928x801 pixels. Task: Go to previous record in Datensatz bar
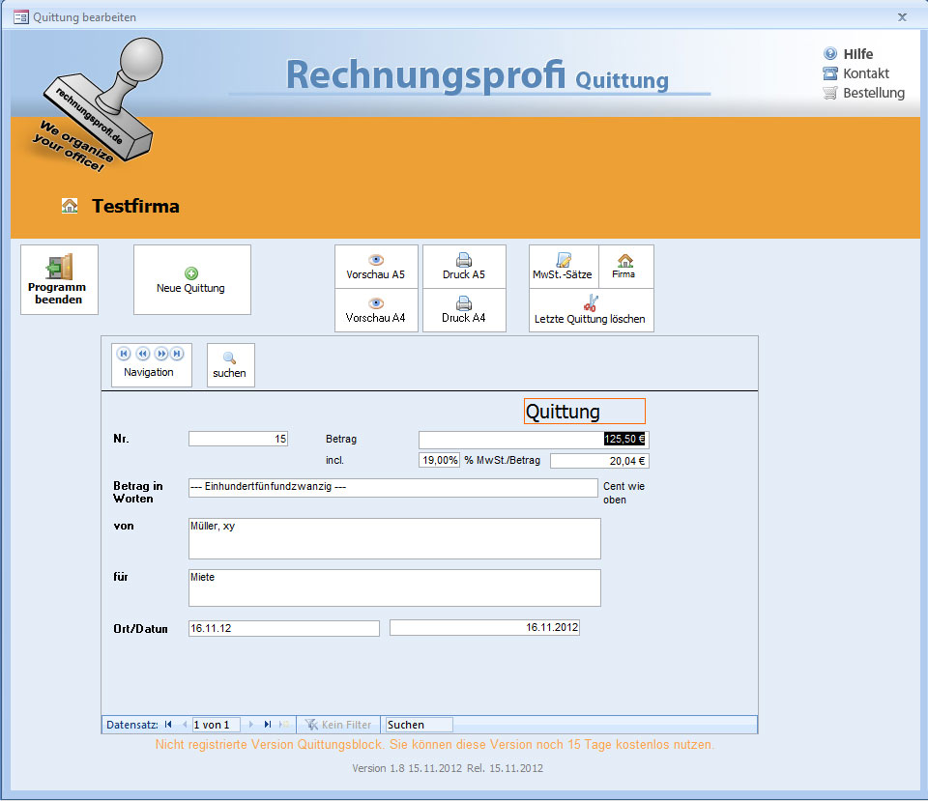click(x=185, y=725)
